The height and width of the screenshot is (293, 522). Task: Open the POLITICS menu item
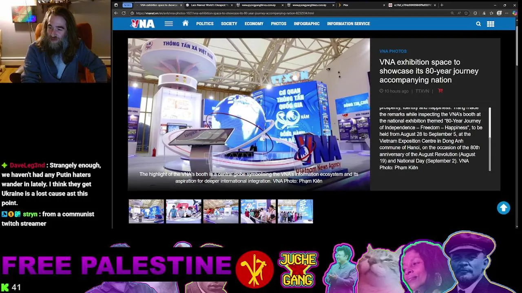(205, 24)
